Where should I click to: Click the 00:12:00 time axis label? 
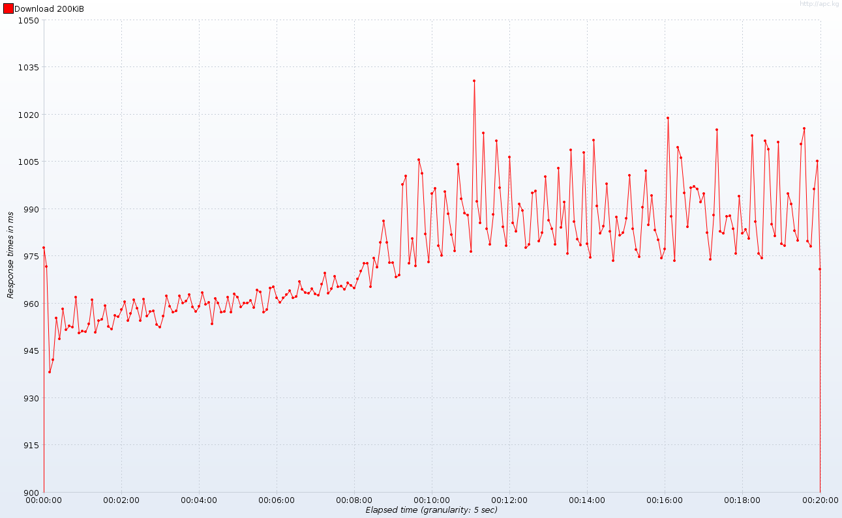tap(509, 500)
